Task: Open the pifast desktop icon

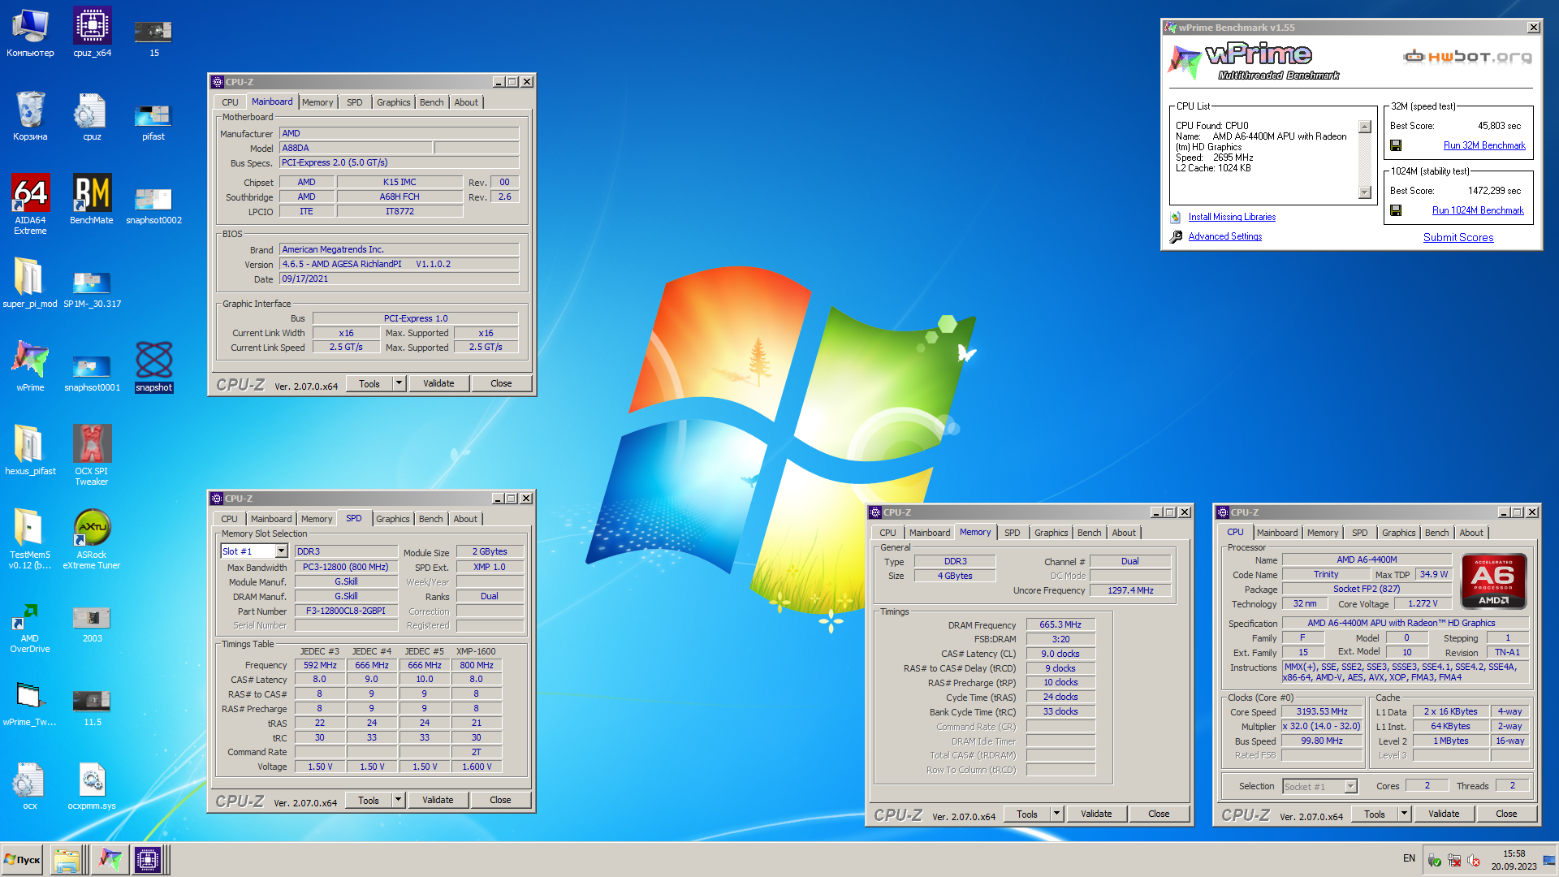Action: point(153,120)
